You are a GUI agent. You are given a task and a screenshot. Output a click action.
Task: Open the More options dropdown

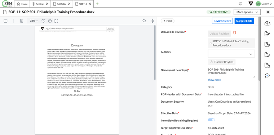tap(247, 12)
